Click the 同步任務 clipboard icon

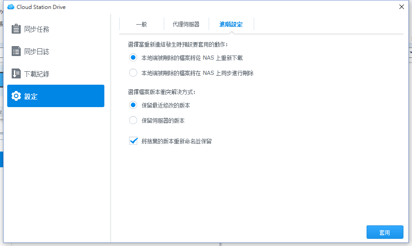tap(16, 29)
